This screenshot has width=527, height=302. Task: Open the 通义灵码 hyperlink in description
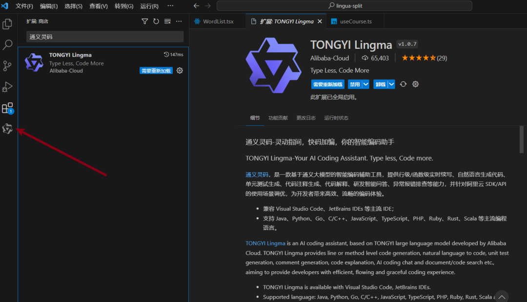coord(257,175)
